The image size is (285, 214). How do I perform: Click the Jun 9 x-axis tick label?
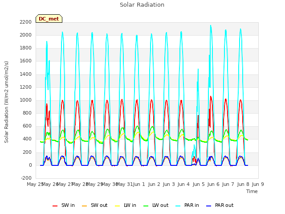(258, 184)
